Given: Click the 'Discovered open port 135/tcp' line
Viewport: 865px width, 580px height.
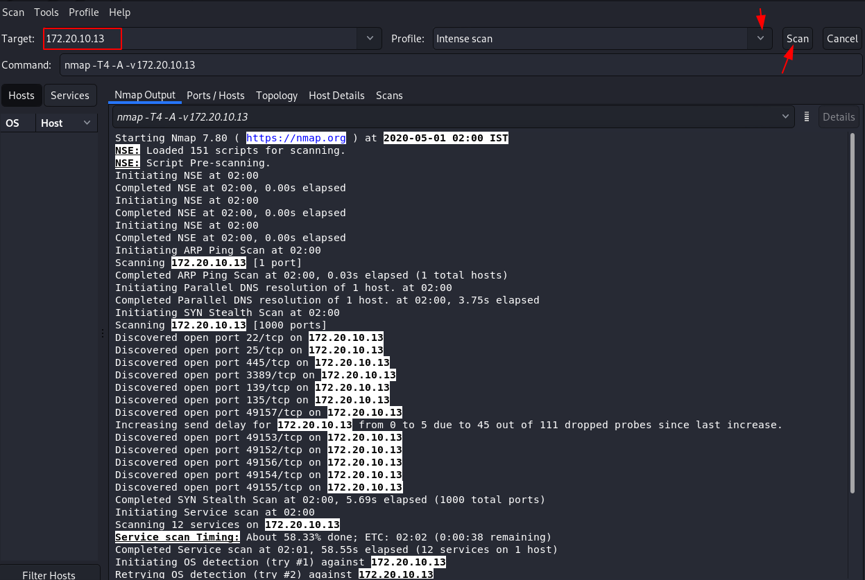Looking at the screenshot, I should 252,401.
